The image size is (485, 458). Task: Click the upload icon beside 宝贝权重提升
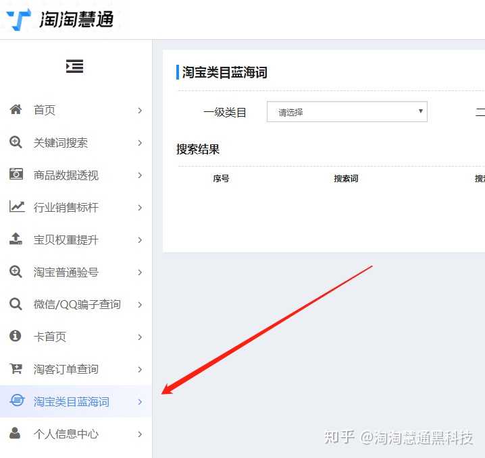tap(16, 239)
